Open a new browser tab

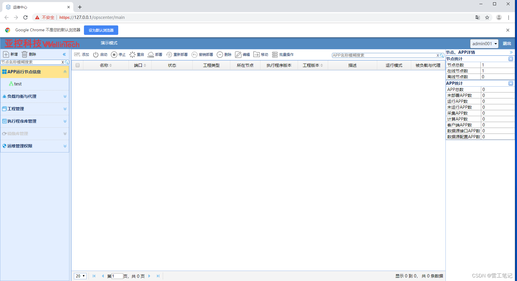(80, 7)
